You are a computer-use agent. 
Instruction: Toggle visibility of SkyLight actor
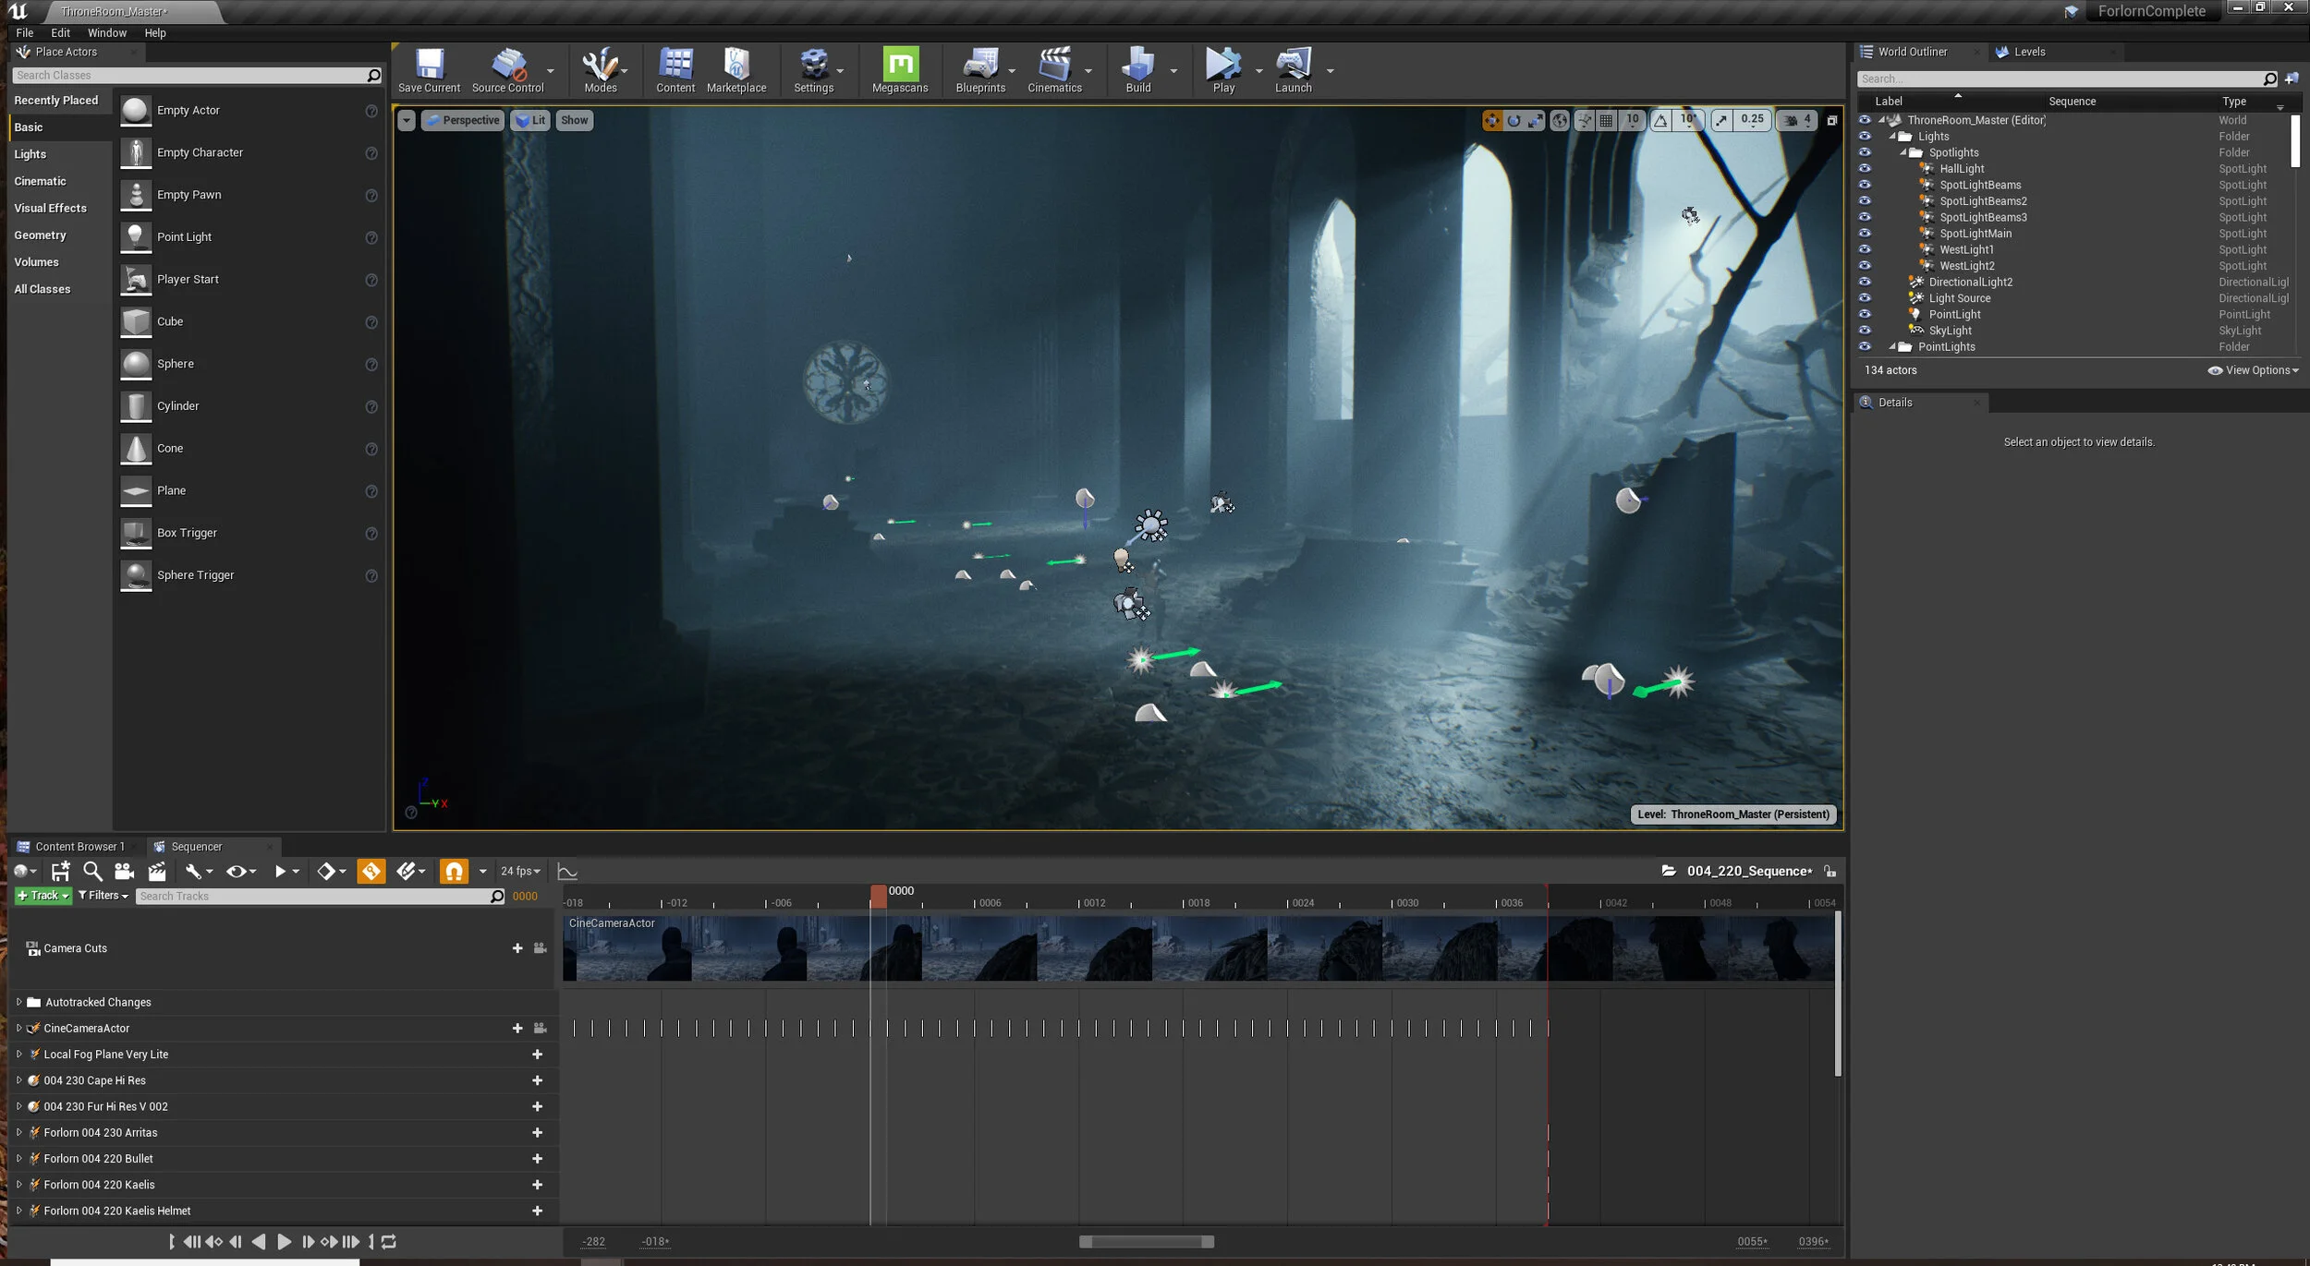(x=1865, y=331)
